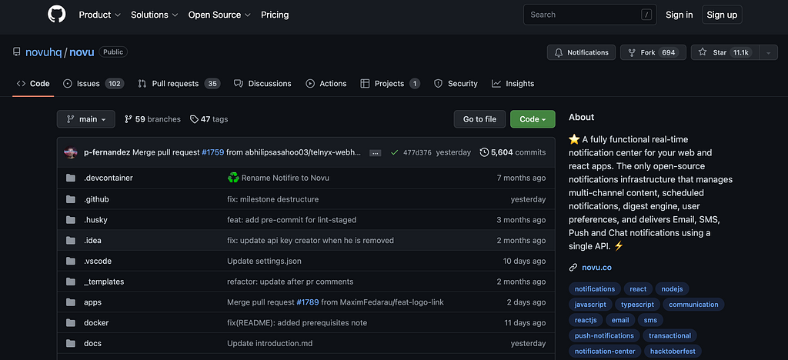Click the green commit status checkmark
This screenshot has width=788, height=360.
pos(394,152)
